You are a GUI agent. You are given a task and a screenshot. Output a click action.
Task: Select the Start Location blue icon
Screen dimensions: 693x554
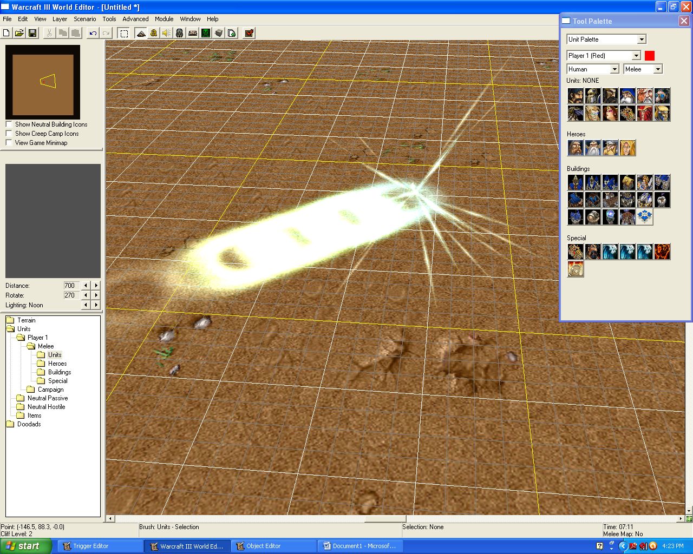point(645,217)
